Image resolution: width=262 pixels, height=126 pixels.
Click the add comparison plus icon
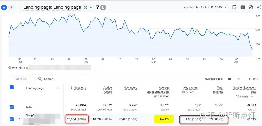(11, 7)
